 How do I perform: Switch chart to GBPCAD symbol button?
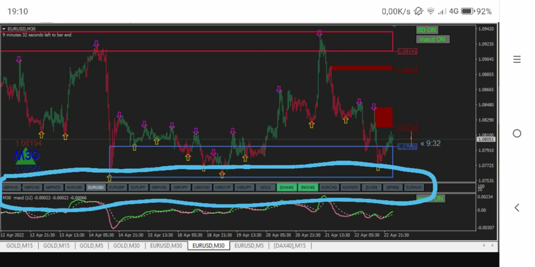pyautogui.click(x=32, y=188)
